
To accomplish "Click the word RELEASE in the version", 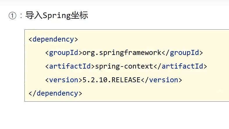I will coord(126,80).
